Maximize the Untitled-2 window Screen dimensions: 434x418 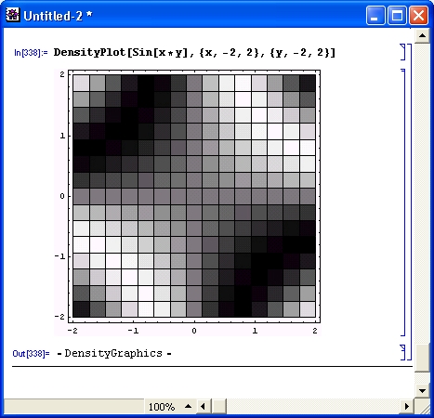[x=397, y=16]
